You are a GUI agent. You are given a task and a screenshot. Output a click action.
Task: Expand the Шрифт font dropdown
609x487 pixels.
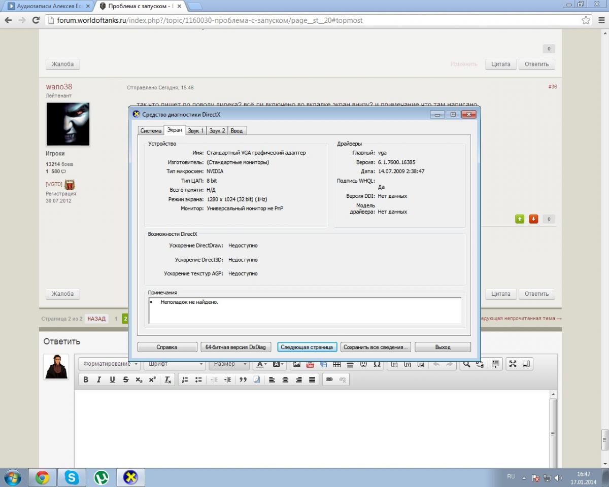point(176,364)
